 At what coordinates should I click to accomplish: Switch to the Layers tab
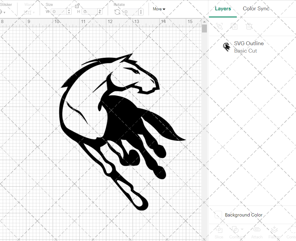223,9
